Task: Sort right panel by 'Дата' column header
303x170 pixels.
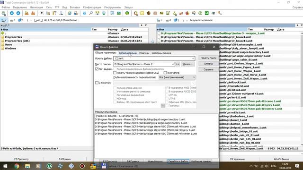Action: 281,29
